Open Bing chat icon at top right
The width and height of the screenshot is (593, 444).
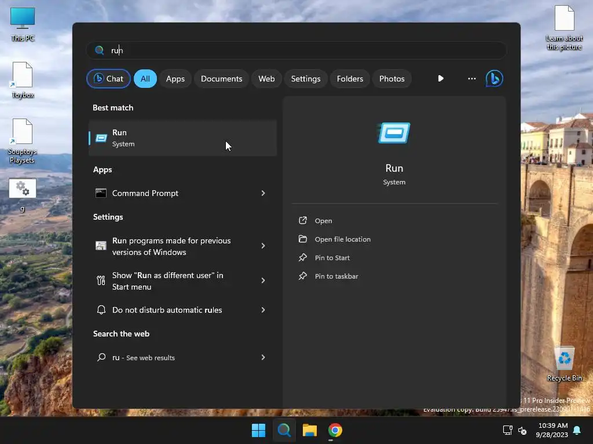(x=494, y=79)
